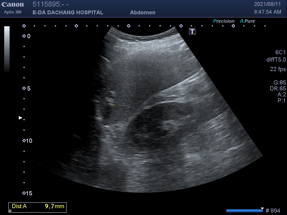287x215 pixels.
Task: Click the focus position triangle on depth scale
Action: pyautogui.click(x=21, y=118)
